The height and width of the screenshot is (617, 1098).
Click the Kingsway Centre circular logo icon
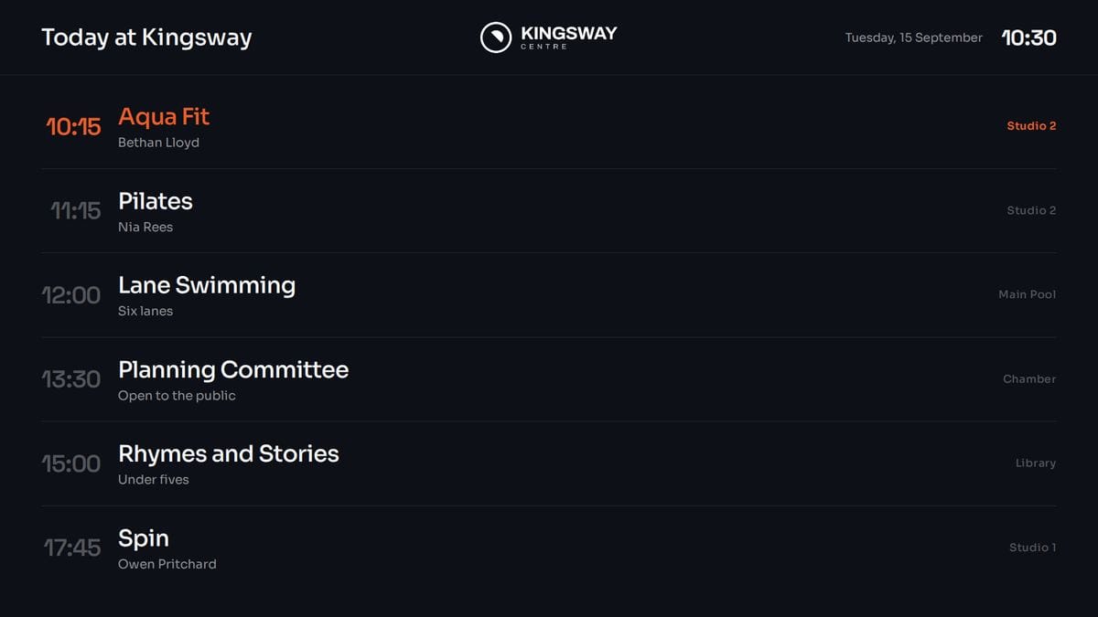click(496, 37)
